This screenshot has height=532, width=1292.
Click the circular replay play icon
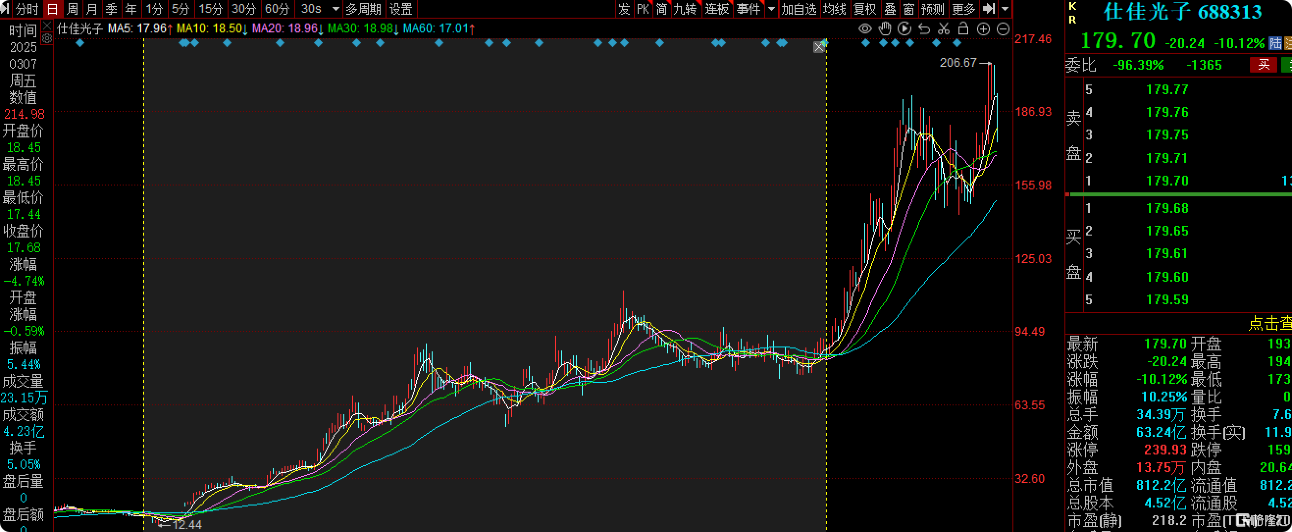[904, 29]
